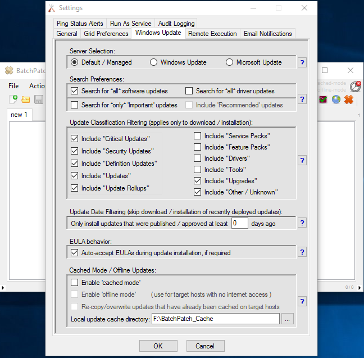Click the globe icon in BatchPatch toolbar
The width and height of the screenshot is (364, 358).
[336, 99]
